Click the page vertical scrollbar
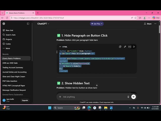The width and height of the screenshot is (161, 121). (159, 29)
